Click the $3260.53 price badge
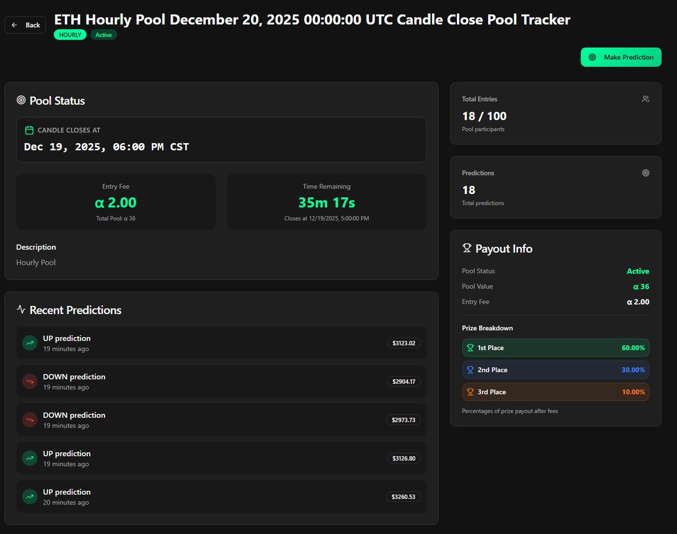This screenshot has height=534, width=677. click(x=404, y=496)
